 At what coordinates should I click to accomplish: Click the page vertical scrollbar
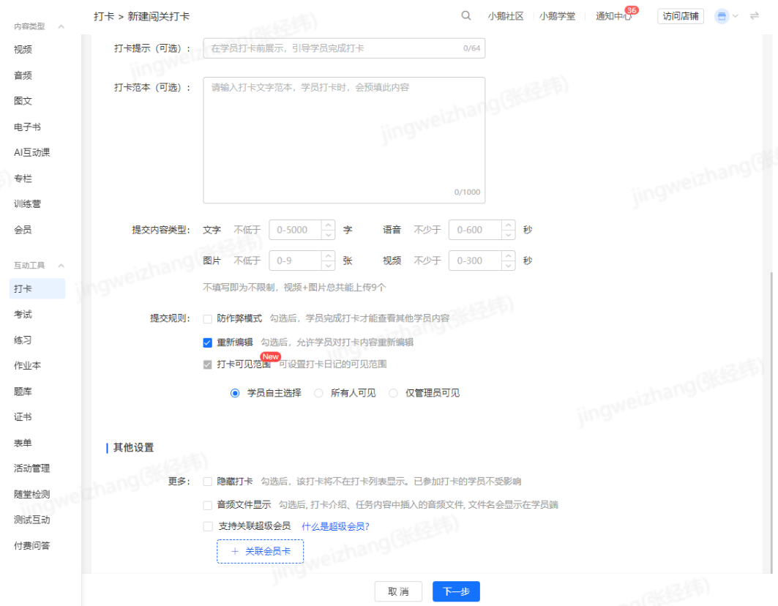tap(771, 422)
